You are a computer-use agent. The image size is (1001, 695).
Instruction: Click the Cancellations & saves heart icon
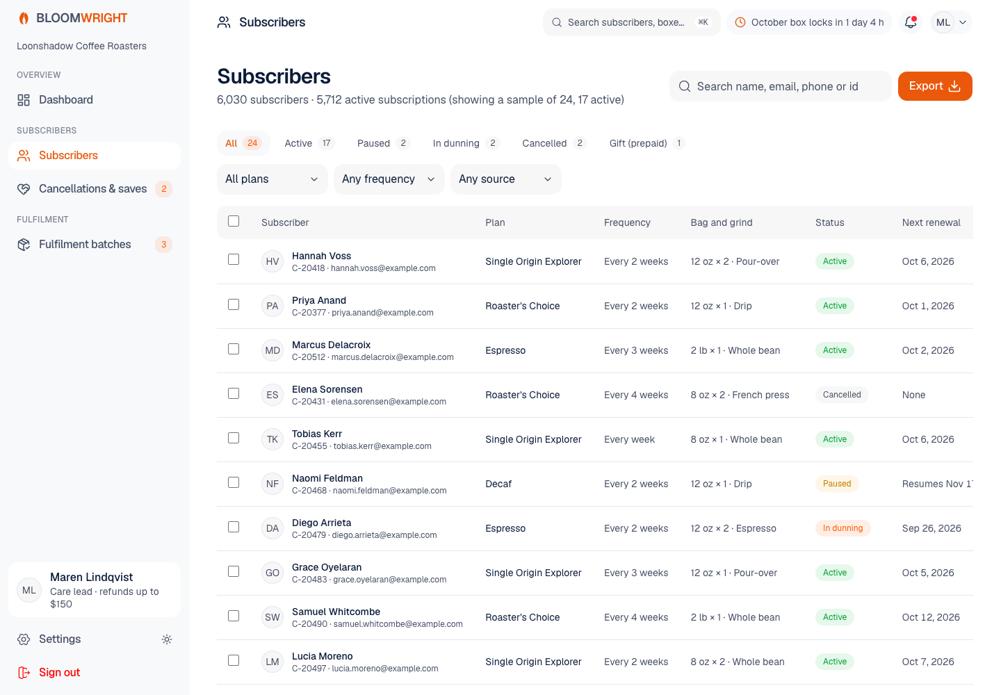[x=24, y=189]
